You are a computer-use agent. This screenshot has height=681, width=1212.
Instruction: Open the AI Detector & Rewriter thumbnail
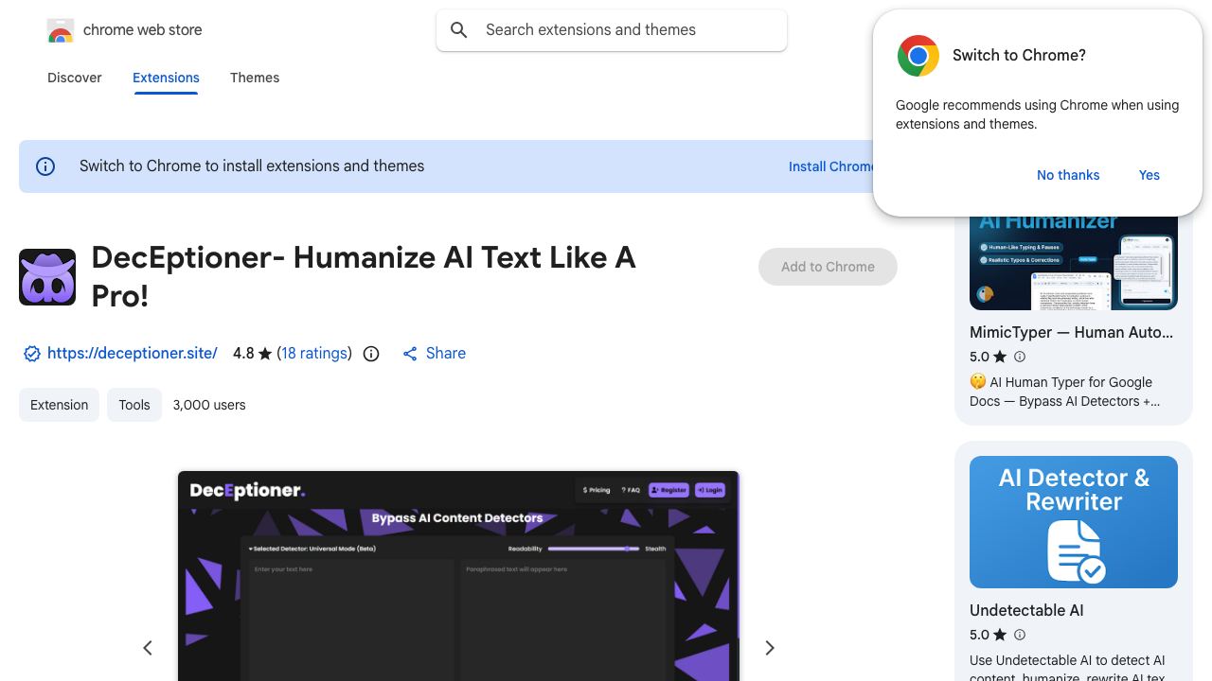pos(1074,522)
